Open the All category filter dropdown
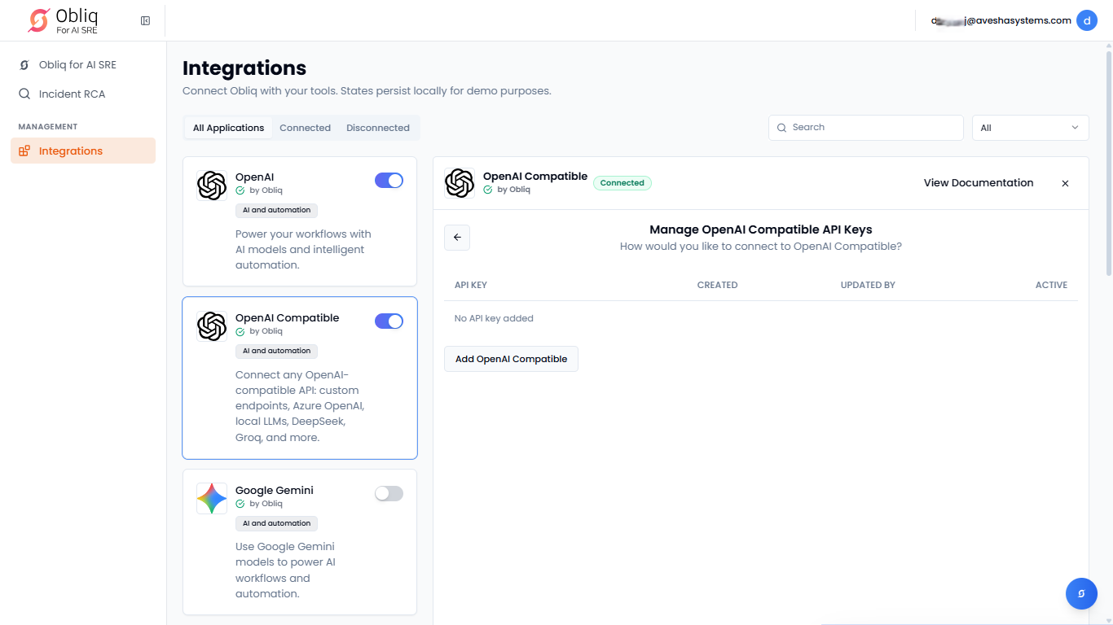Image resolution: width=1113 pixels, height=625 pixels. click(1030, 128)
